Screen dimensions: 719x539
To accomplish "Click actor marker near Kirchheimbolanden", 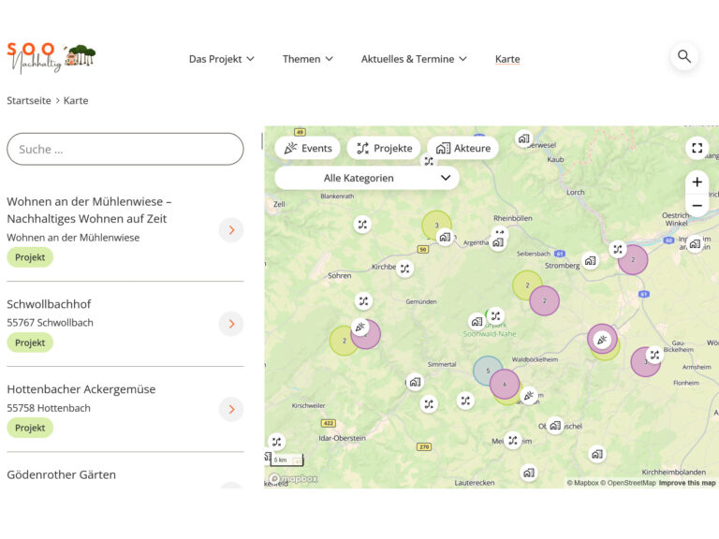I will 597,454.
